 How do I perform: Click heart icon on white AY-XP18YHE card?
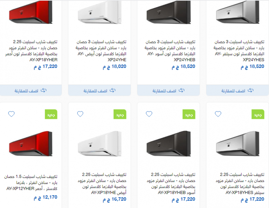pos(80,114)
